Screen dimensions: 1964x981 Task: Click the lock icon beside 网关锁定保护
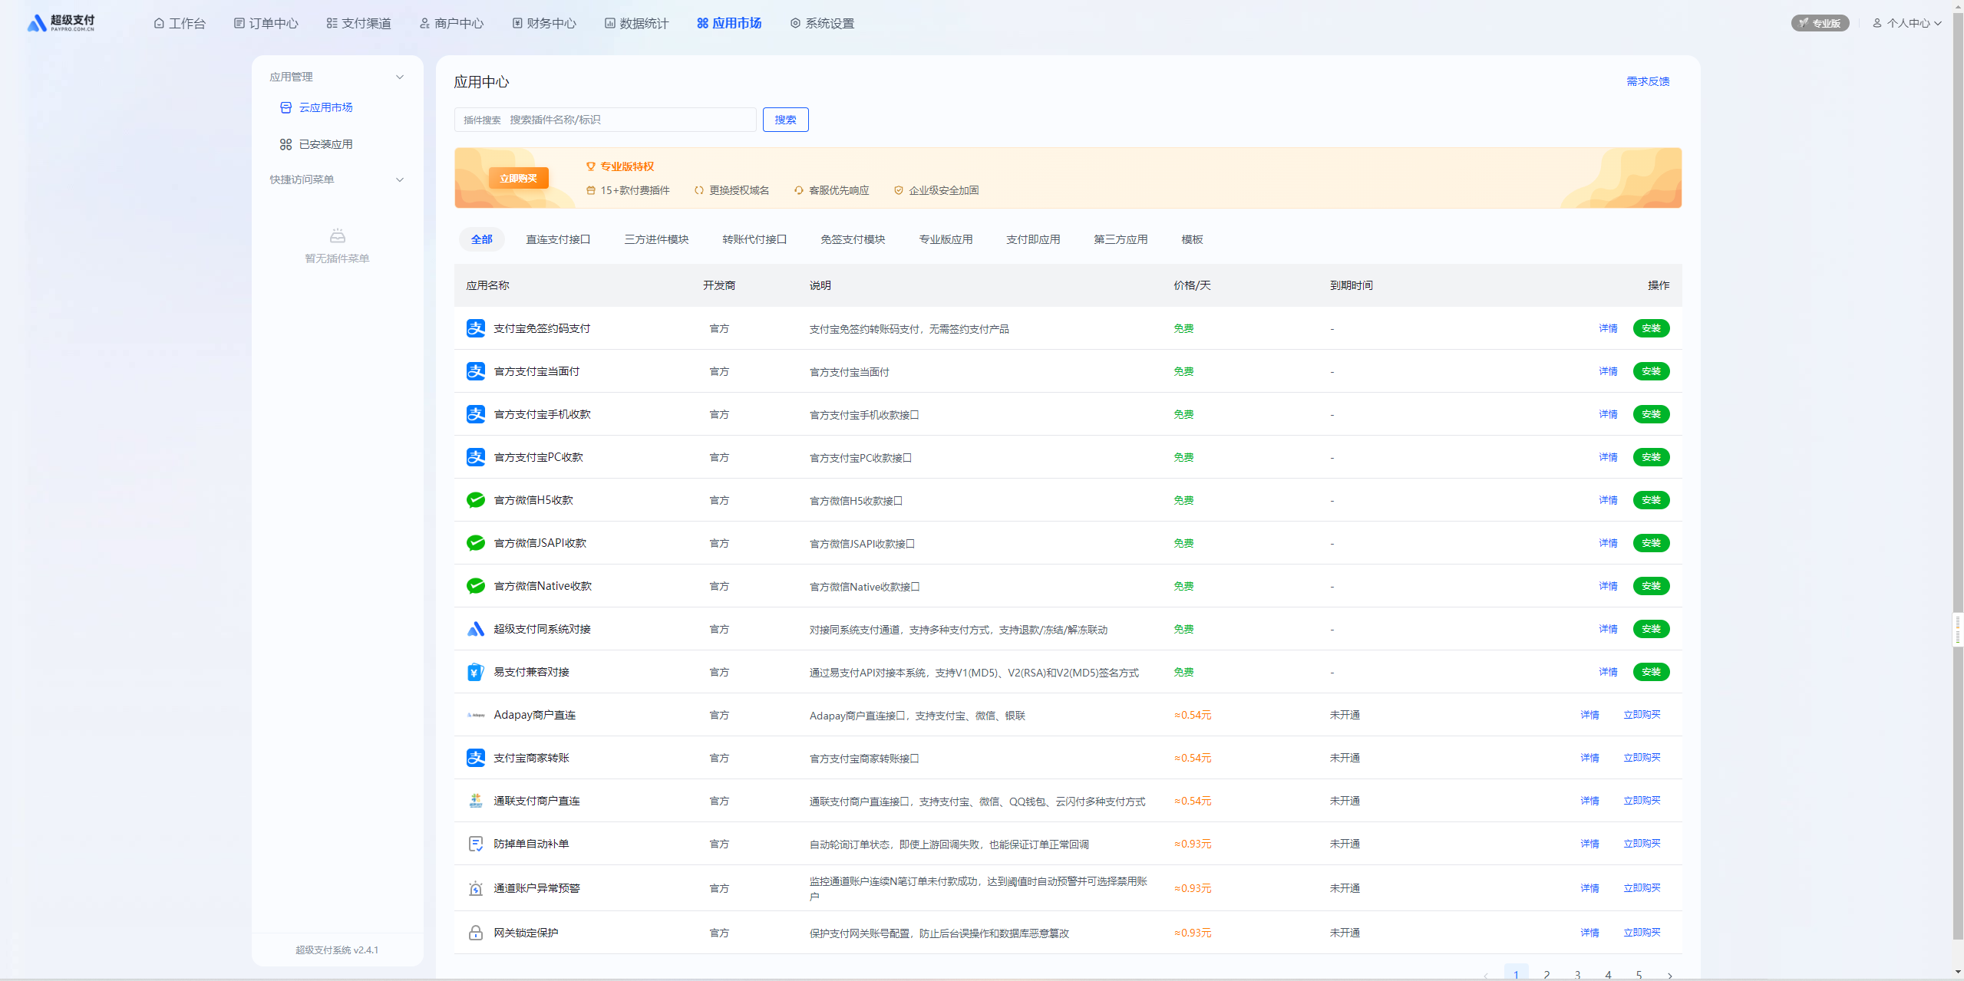(x=475, y=933)
